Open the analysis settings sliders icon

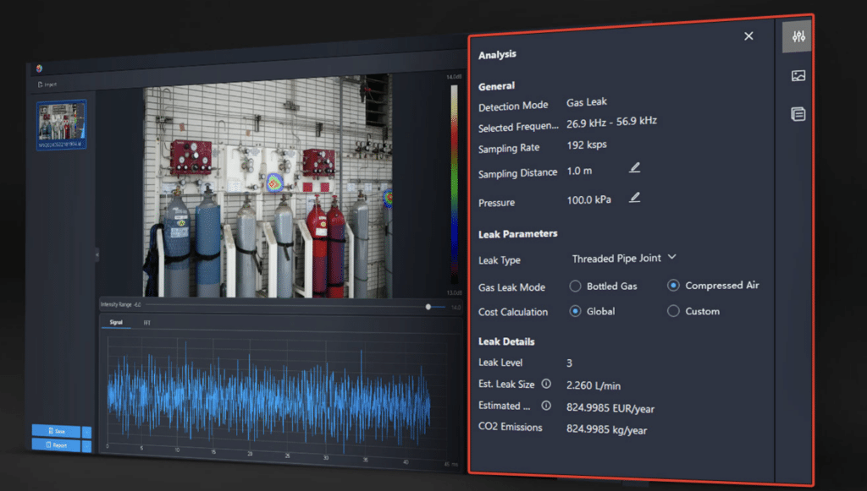point(798,36)
